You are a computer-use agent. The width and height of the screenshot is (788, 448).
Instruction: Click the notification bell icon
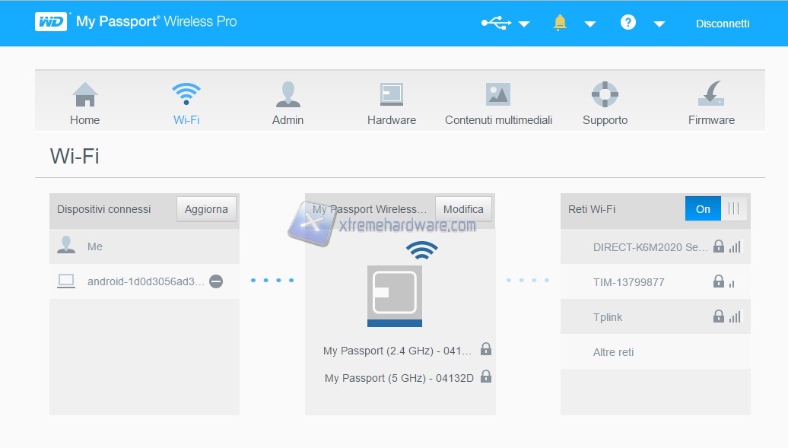click(560, 23)
